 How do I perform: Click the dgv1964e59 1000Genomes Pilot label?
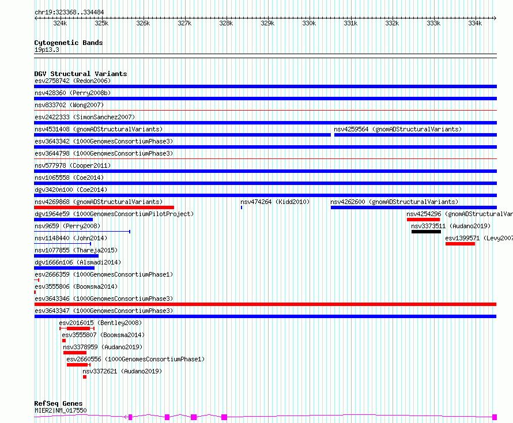tap(114, 214)
